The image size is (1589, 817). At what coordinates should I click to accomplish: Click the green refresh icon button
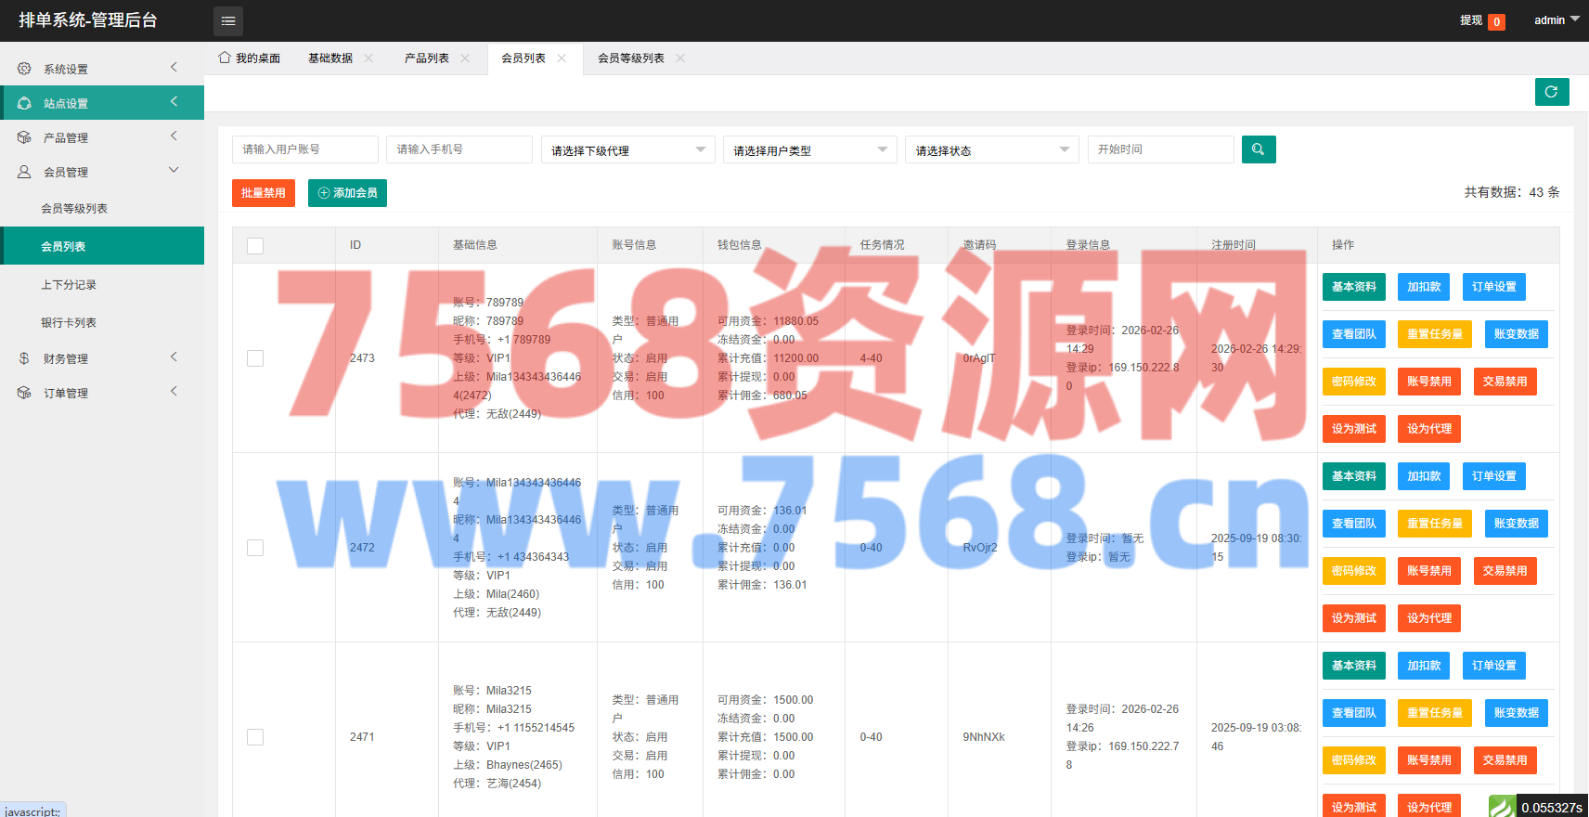coord(1551,92)
